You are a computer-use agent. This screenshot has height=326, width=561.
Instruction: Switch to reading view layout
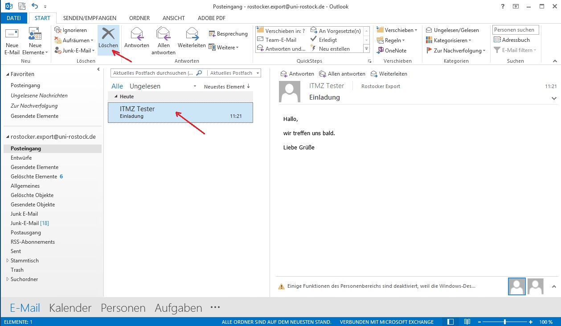467,322
